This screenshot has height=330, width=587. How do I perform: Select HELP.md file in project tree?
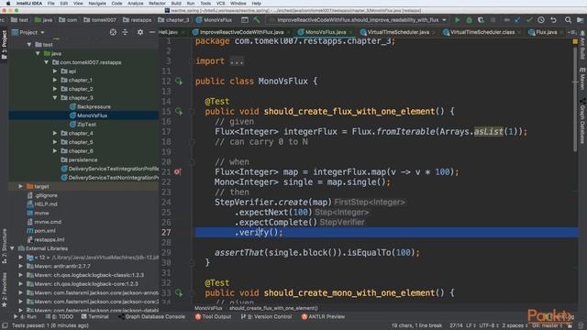tap(42, 204)
